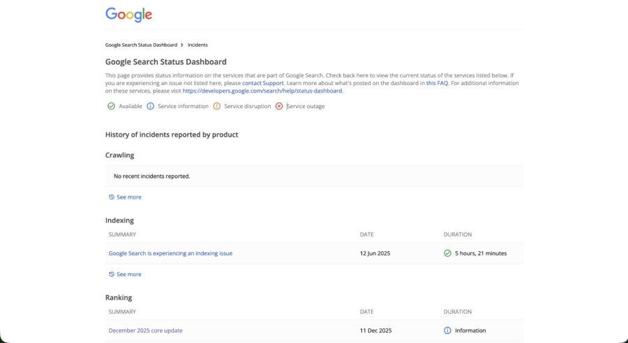Click the Google logo
Screen dimensions: 628x343
pos(128,15)
